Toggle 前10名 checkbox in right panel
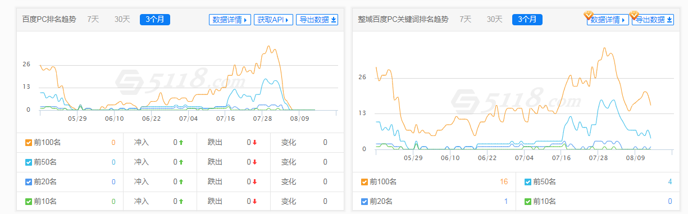 (527, 201)
